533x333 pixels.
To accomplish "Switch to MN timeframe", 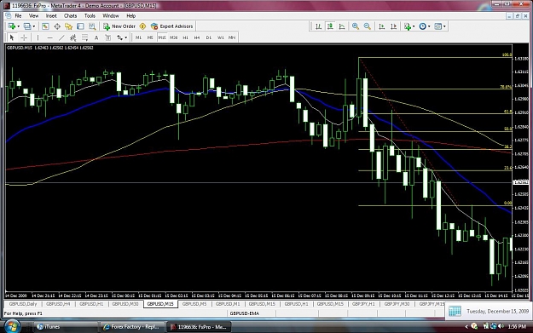I will 232,37.
